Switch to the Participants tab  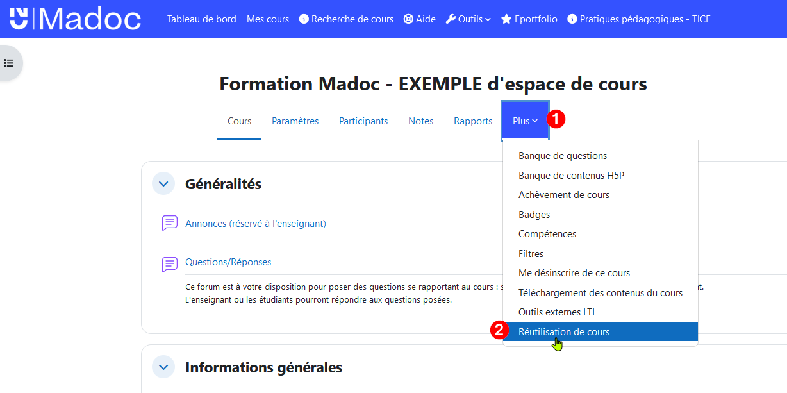363,121
